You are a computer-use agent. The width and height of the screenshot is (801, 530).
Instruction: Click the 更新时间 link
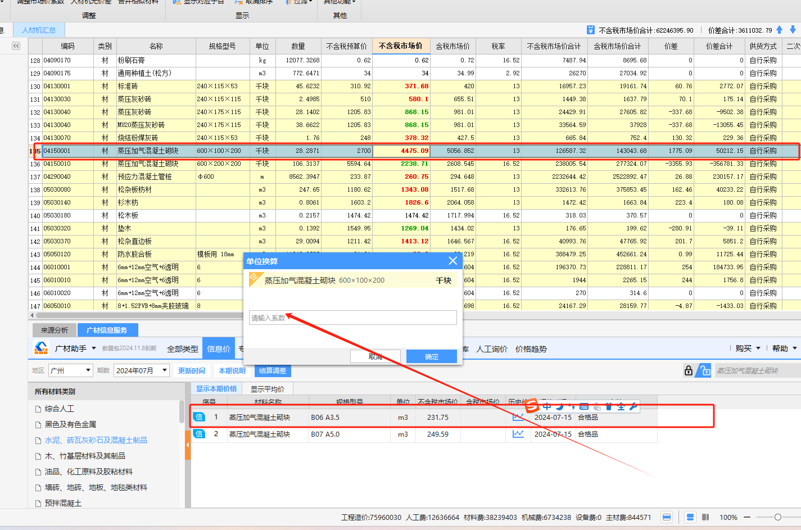point(192,370)
